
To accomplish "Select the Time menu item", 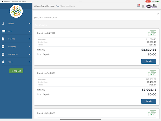I will pos(16,62).
